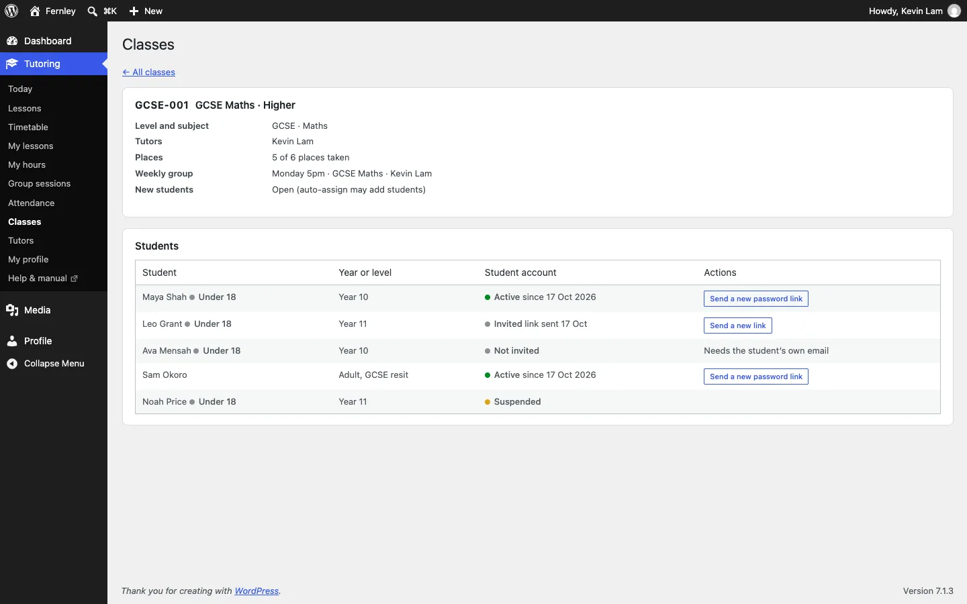Click the Version 7.1.3 footer text
The width and height of the screenshot is (967, 604).
(x=929, y=591)
